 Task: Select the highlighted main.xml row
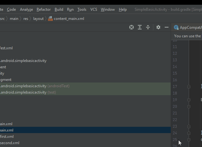[x=85, y=130]
